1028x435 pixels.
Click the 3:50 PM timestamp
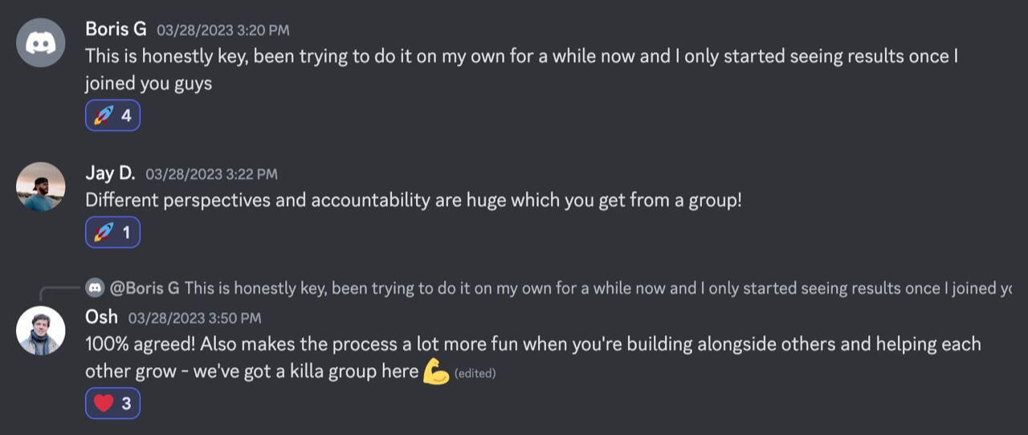pos(194,319)
